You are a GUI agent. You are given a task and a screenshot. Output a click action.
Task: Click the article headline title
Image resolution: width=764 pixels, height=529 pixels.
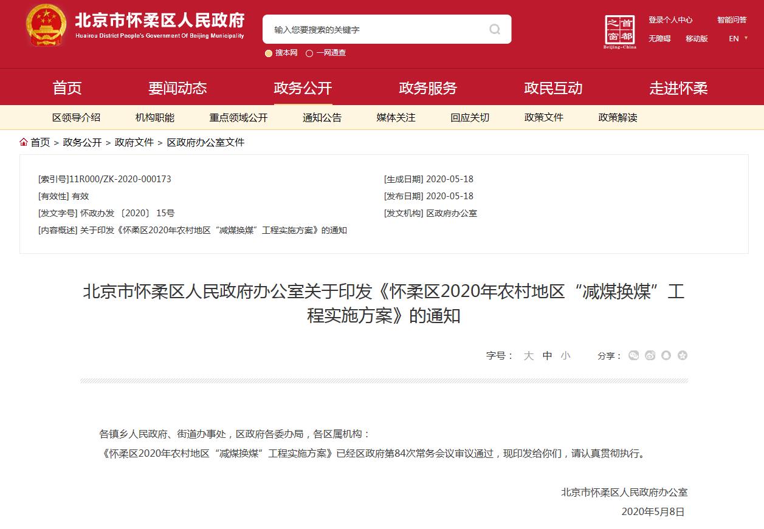pos(384,304)
